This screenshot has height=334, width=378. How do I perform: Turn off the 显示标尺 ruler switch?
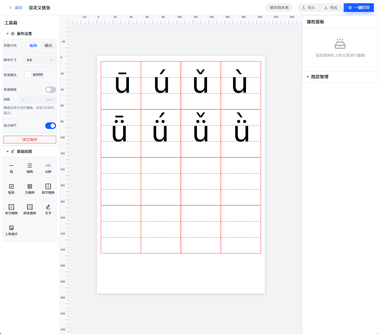point(50,126)
